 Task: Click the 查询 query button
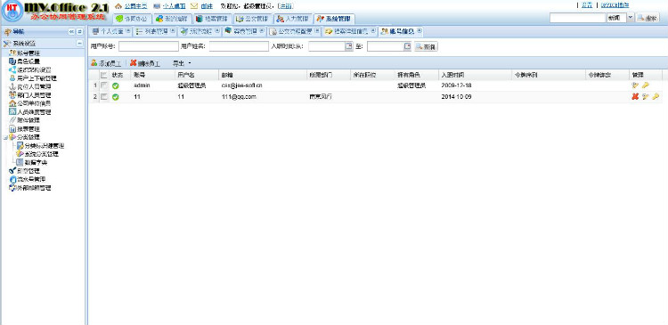point(426,46)
